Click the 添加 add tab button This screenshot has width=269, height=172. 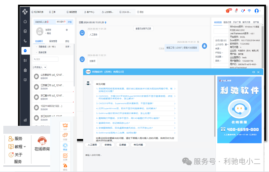[140, 12]
